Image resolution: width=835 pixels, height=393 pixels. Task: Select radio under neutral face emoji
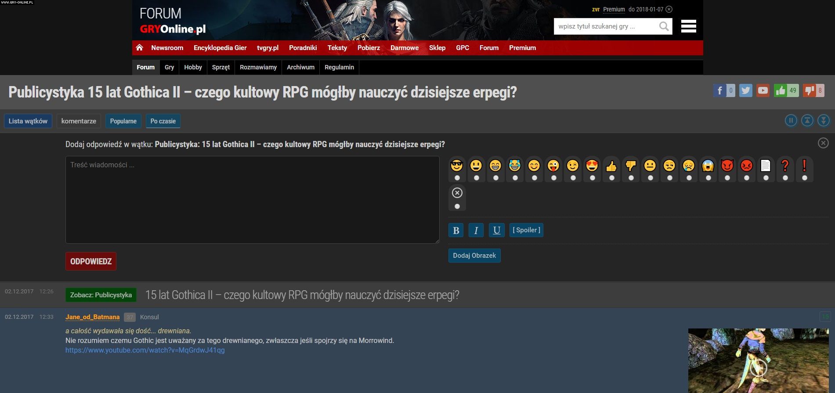(x=651, y=178)
